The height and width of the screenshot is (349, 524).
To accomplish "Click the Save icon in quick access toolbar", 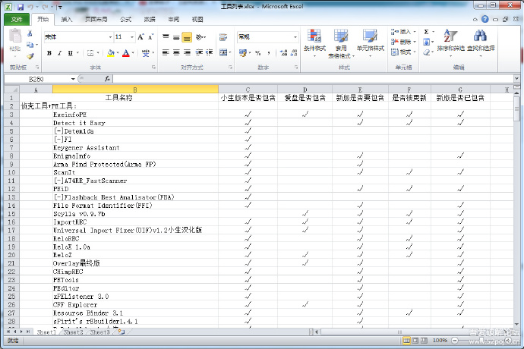I will pos(21,7).
